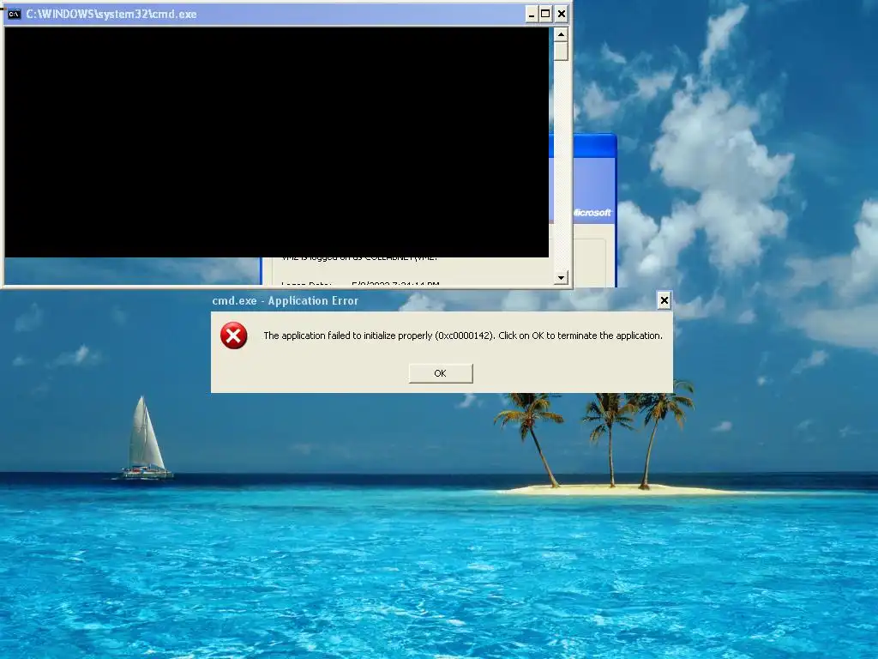Maximize the cmd.exe console window
Screen dimensions: 878x659
coord(545,14)
